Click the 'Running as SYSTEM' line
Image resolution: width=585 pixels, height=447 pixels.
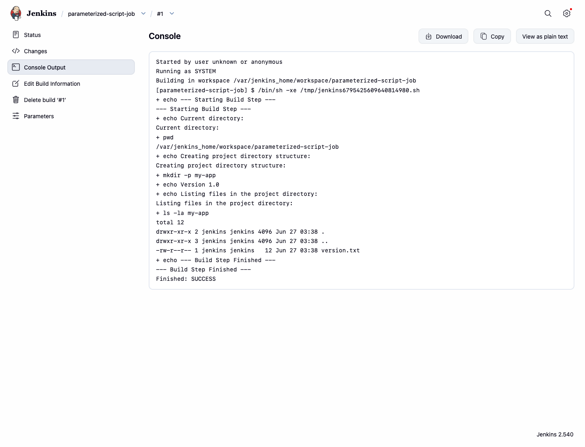[x=186, y=71]
